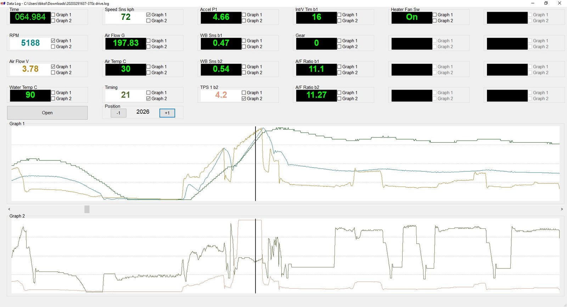
Task: Uncheck Graph 1 for RPM
Action: [53, 41]
